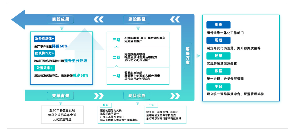Click the line 运维经验无法共享和沉淀
Image resolution: width=291 pixels, height=132 pixels.
pos(161,115)
